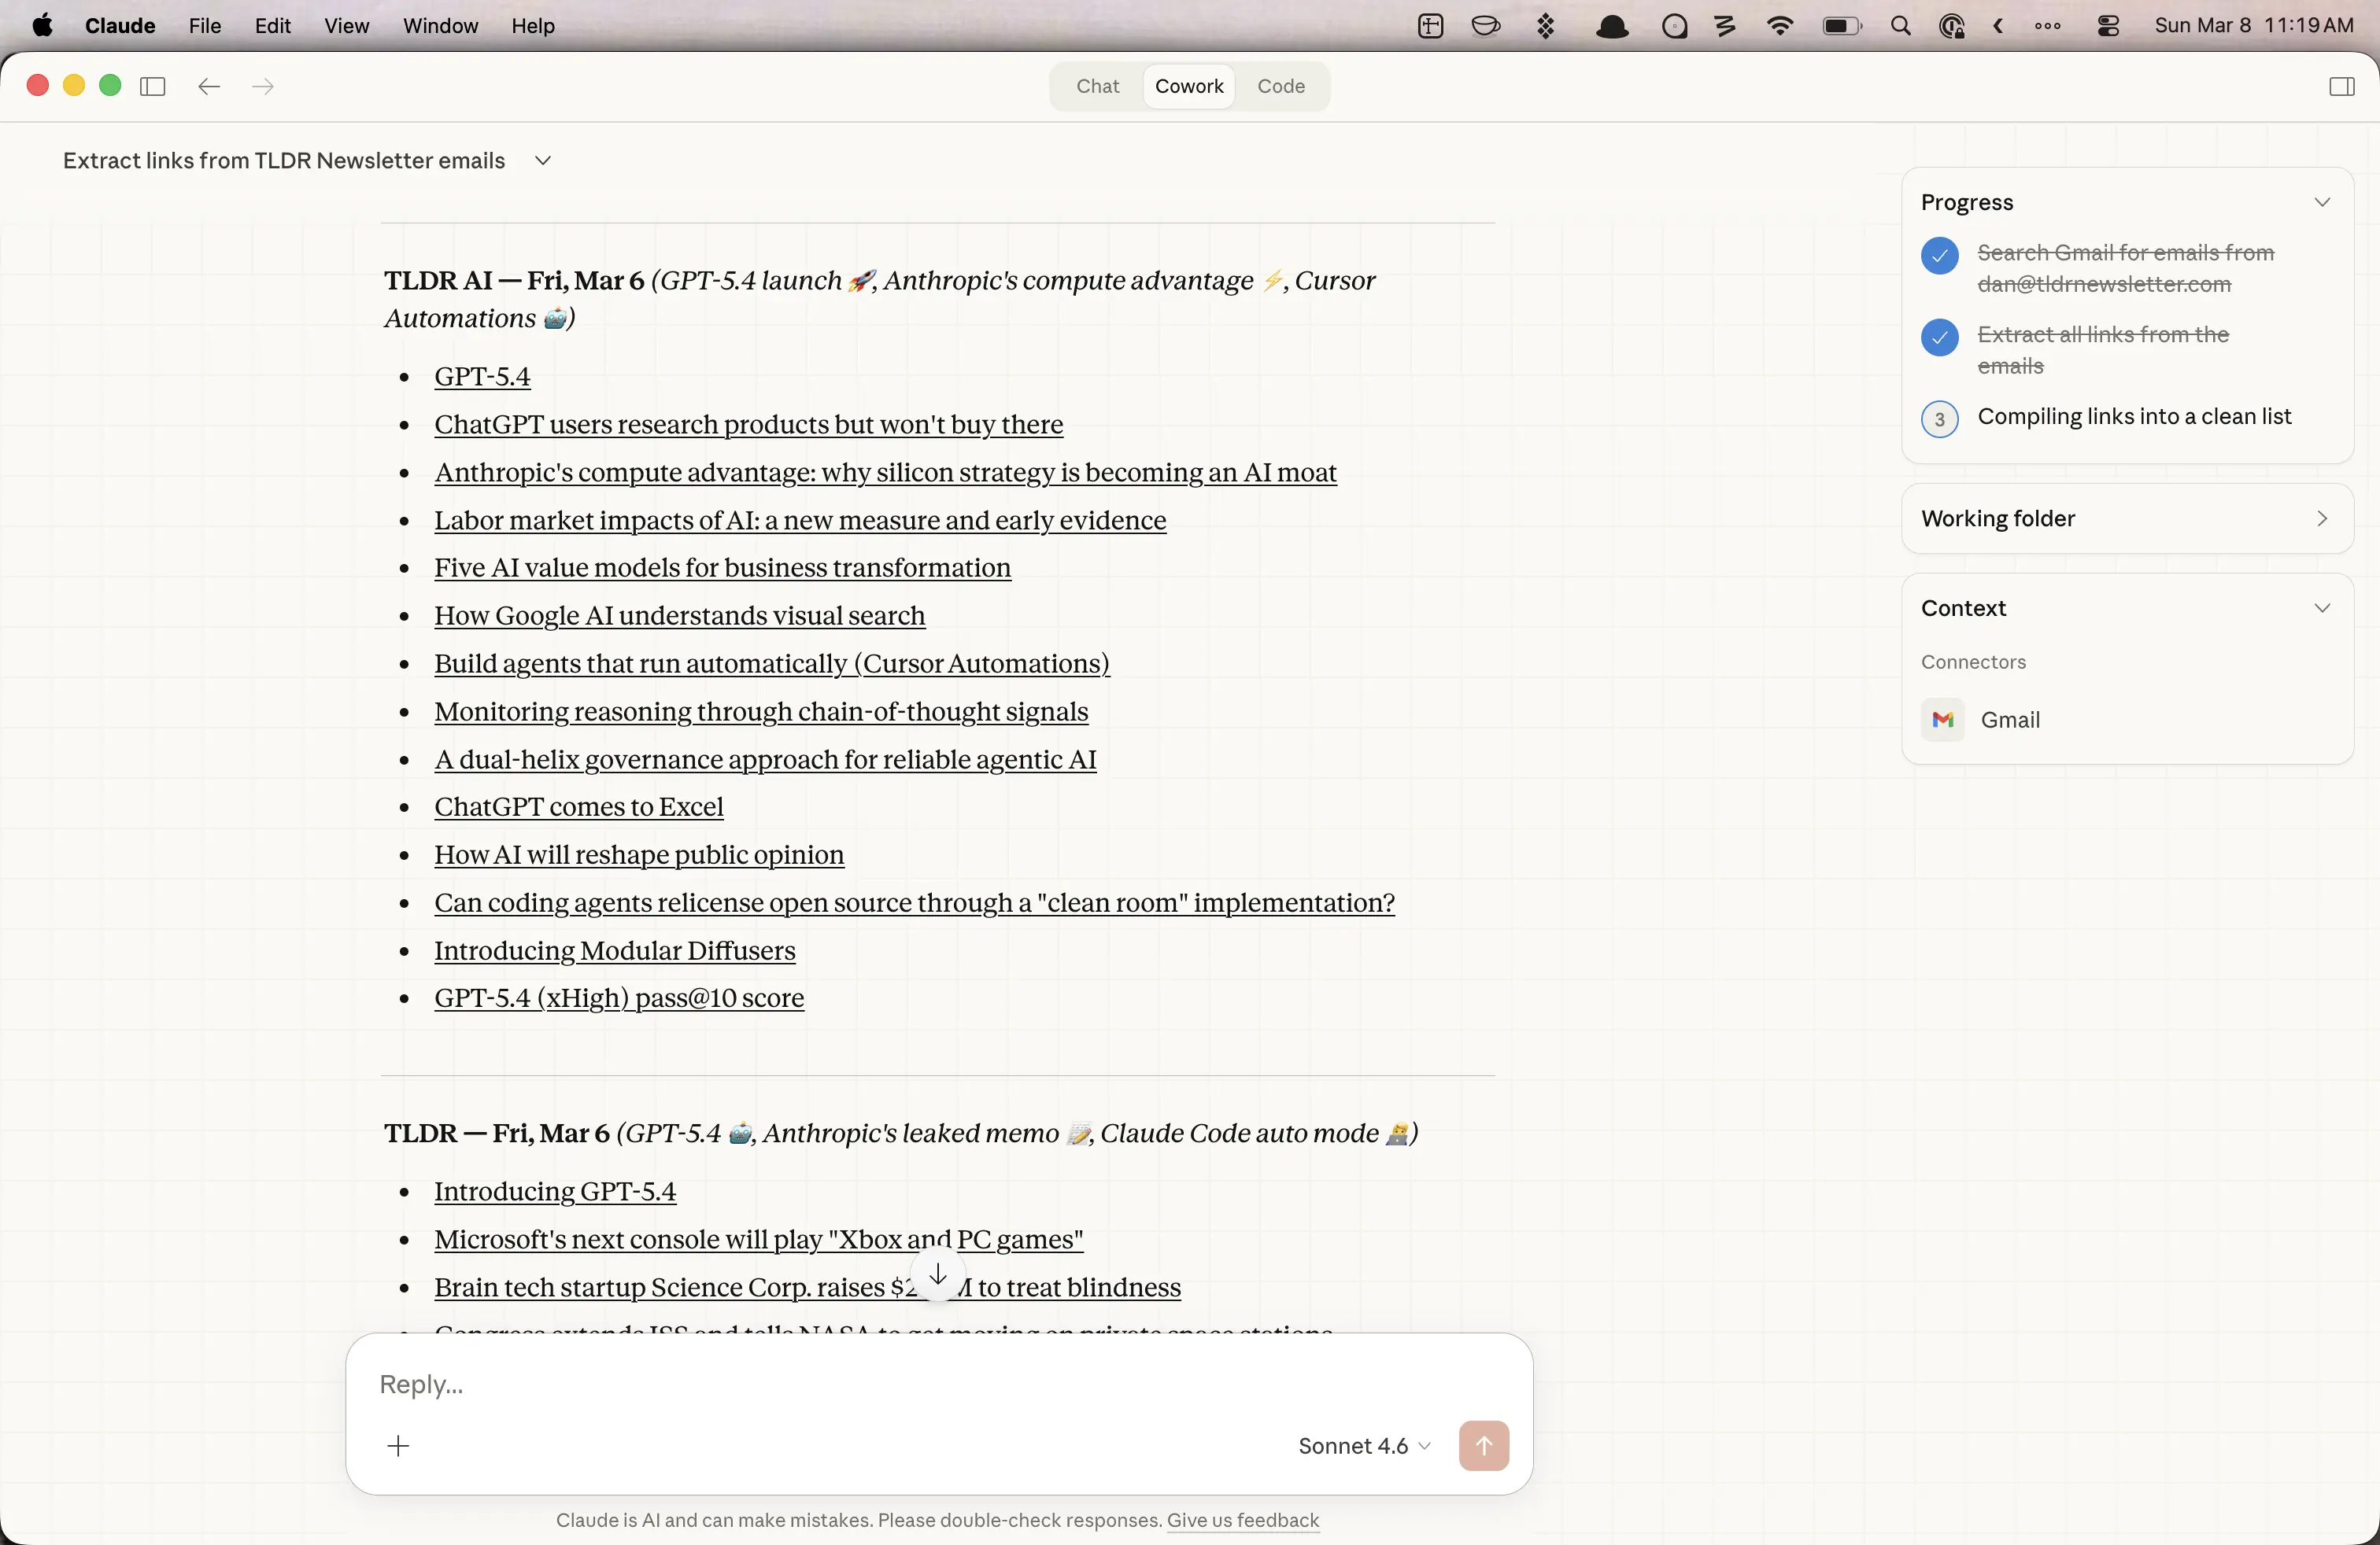Open the right panel toggle icon
Image resolution: width=2380 pixels, height=1545 pixels.
coord(2343,86)
